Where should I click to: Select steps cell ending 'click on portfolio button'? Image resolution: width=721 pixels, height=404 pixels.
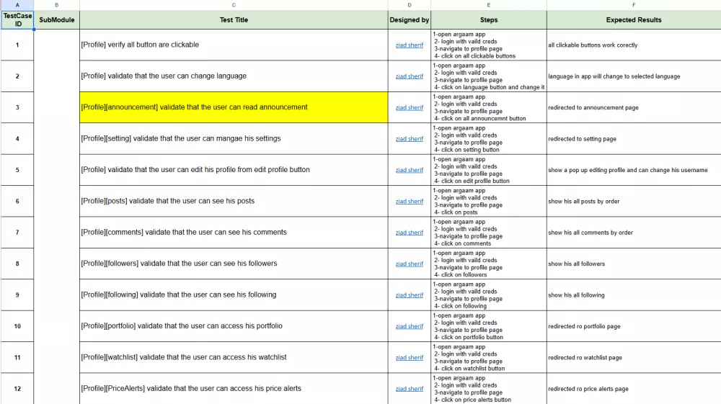pyautogui.click(x=489, y=326)
